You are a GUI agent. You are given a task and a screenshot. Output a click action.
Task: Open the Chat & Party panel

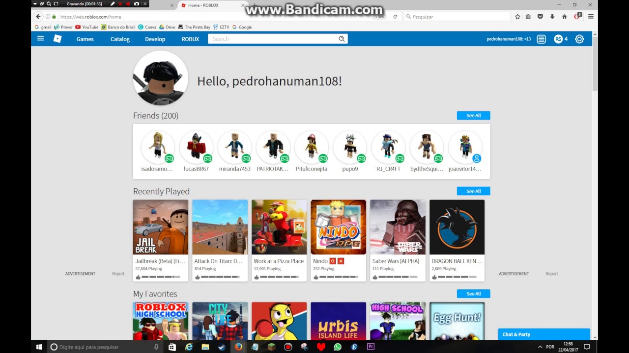click(544, 334)
